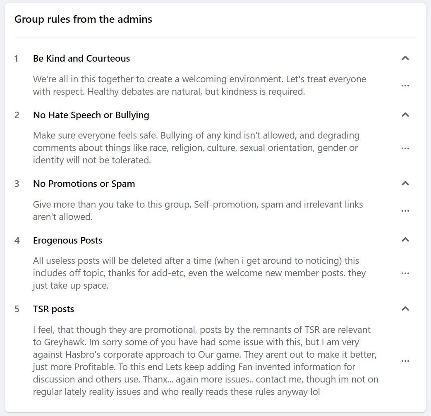431x416 pixels.
Task: Click the TSR posts heading
Action: coord(54,309)
